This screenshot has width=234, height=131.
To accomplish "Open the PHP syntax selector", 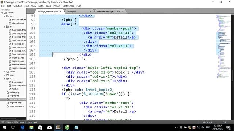I will pyautogui.click(x=224, y=122).
